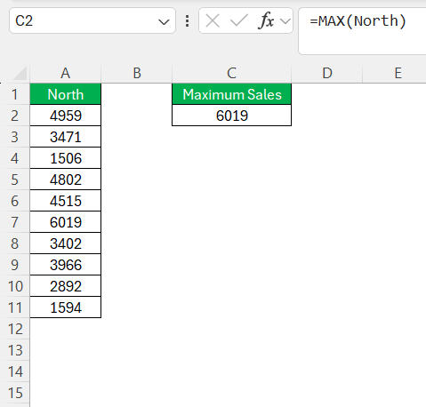Select column A header
Image resolution: width=426 pixels, height=407 pixels.
pos(66,73)
